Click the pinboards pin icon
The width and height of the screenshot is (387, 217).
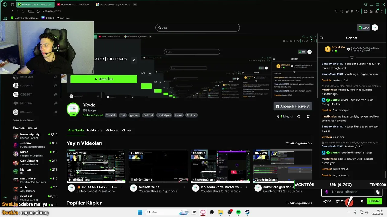pyautogui.click(x=336, y=11)
